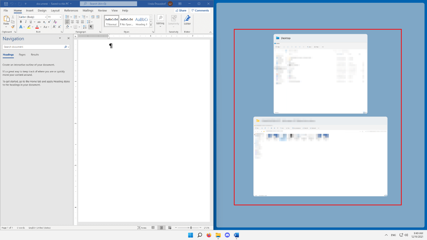Open File Explorer from the taskbar
This screenshot has width=427, height=240.
tap(218, 235)
